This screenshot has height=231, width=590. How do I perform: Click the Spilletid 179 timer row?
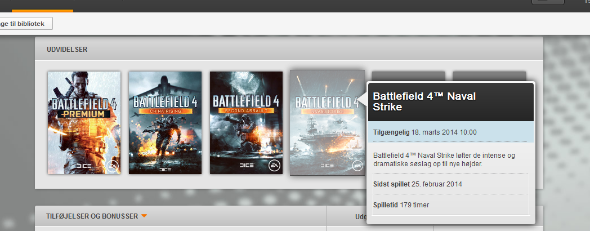(450, 205)
